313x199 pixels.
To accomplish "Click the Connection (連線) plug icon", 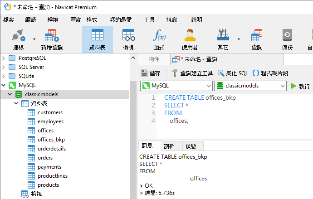I will click(x=18, y=35).
